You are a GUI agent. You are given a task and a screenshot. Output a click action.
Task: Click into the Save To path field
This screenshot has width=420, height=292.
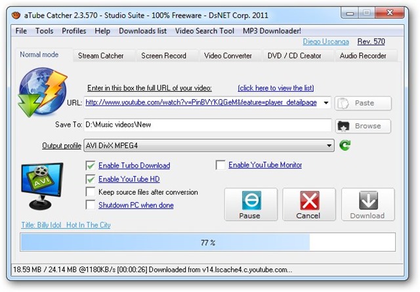[x=207, y=125]
